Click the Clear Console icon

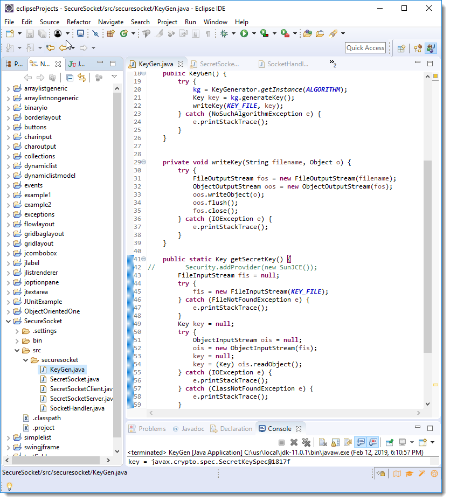[x=323, y=442]
